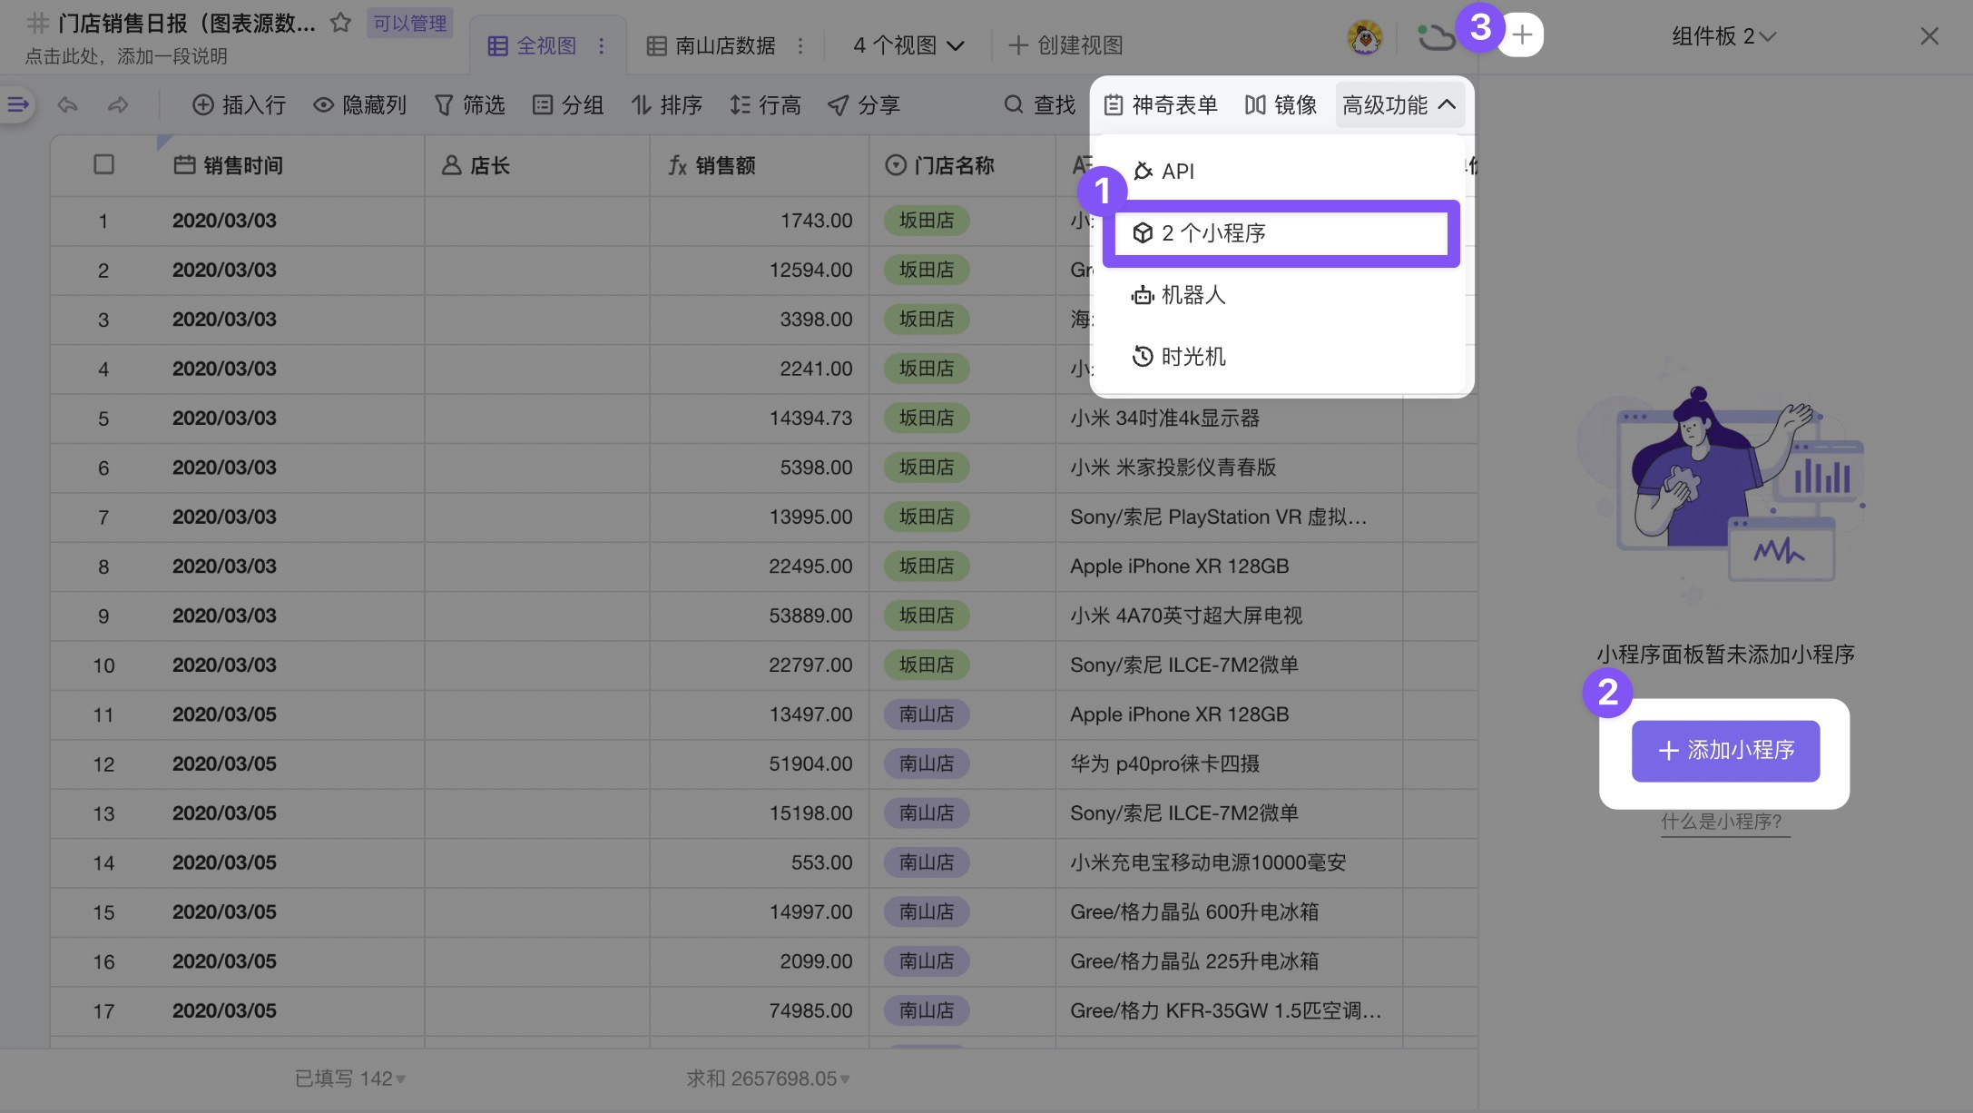Click the 添加小程序 button
This screenshot has height=1113, width=1973.
[1724, 751]
